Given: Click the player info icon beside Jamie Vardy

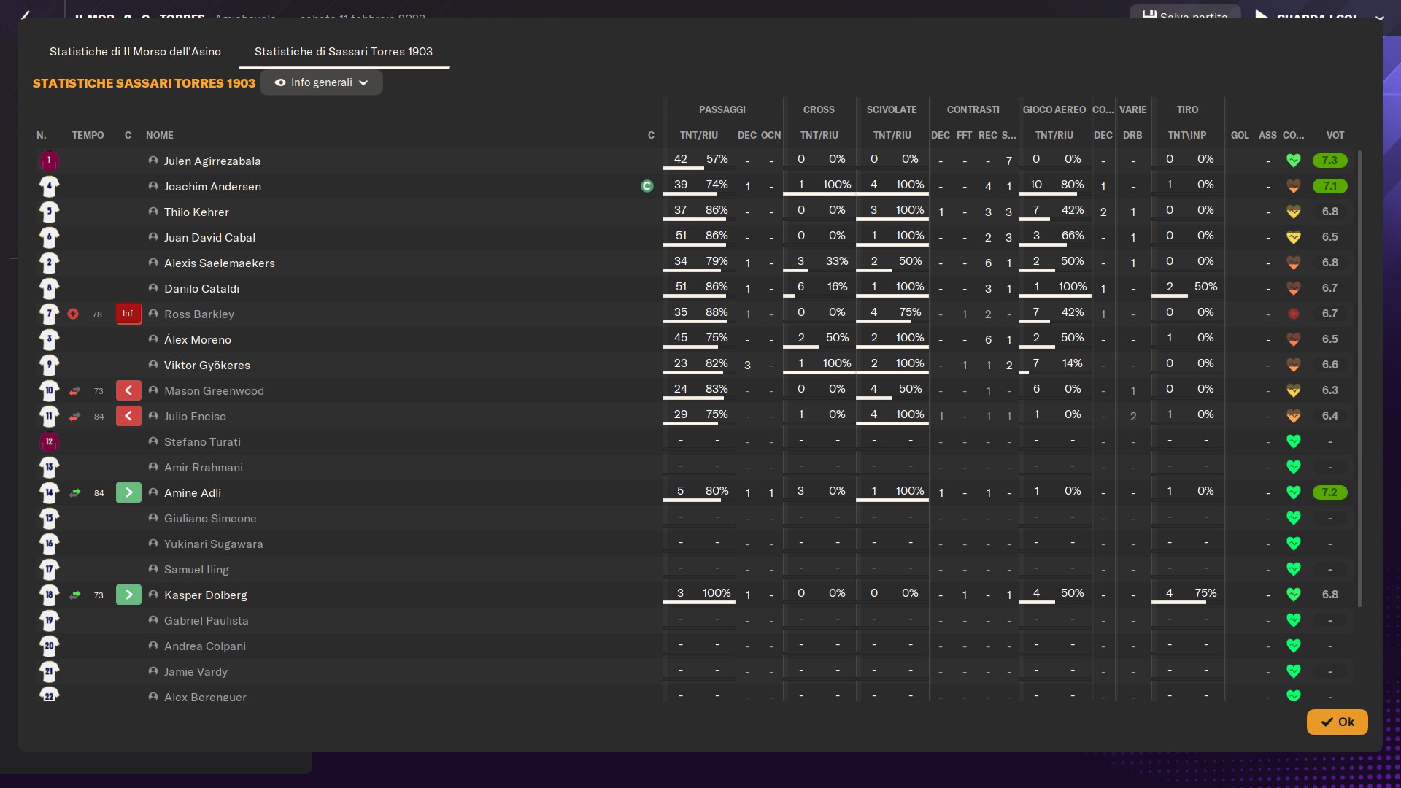Looking at the screenshot, I should coord(153,671).
